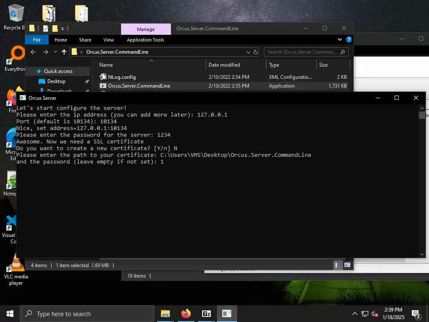
Task: Open the recent locations dropdown arrow
Action: (x=55, y=52)
